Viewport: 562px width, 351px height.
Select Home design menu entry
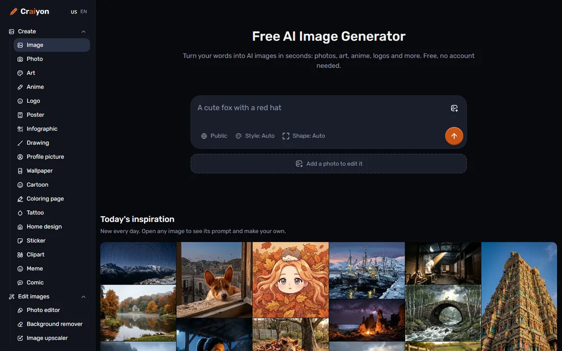point(52,227)
